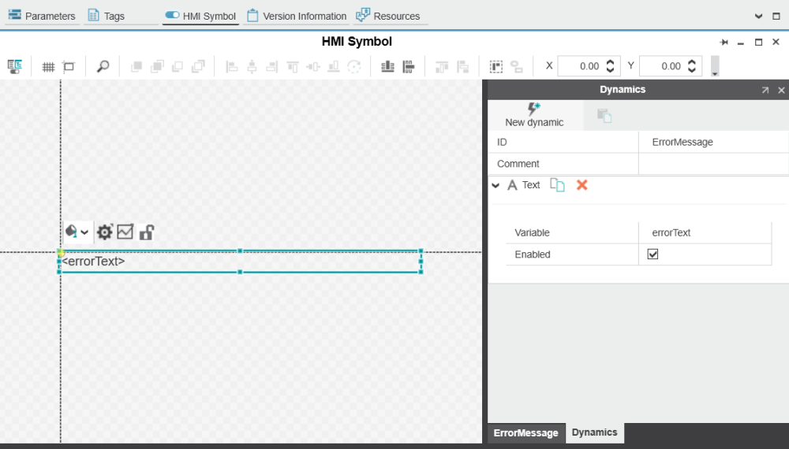Image resolution: width=789 pixels, height=449 pixels.
Task: Open element settings gear on canvas
Action: [105, 232]
